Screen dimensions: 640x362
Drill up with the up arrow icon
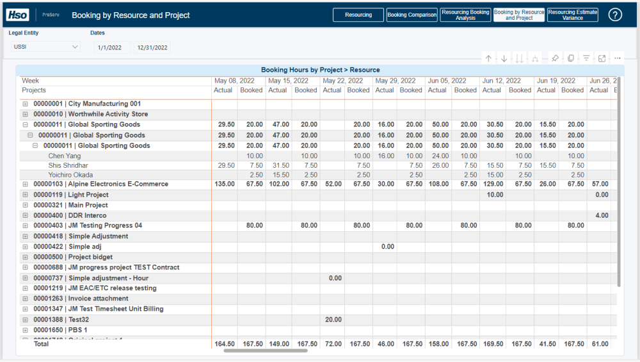pos(488,58)
